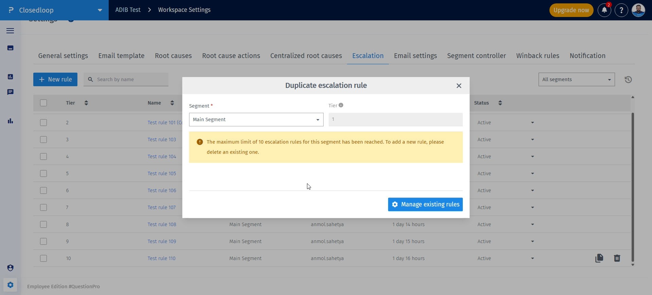
Task: Click the Tier info icon in dialog
Action: 341,105
